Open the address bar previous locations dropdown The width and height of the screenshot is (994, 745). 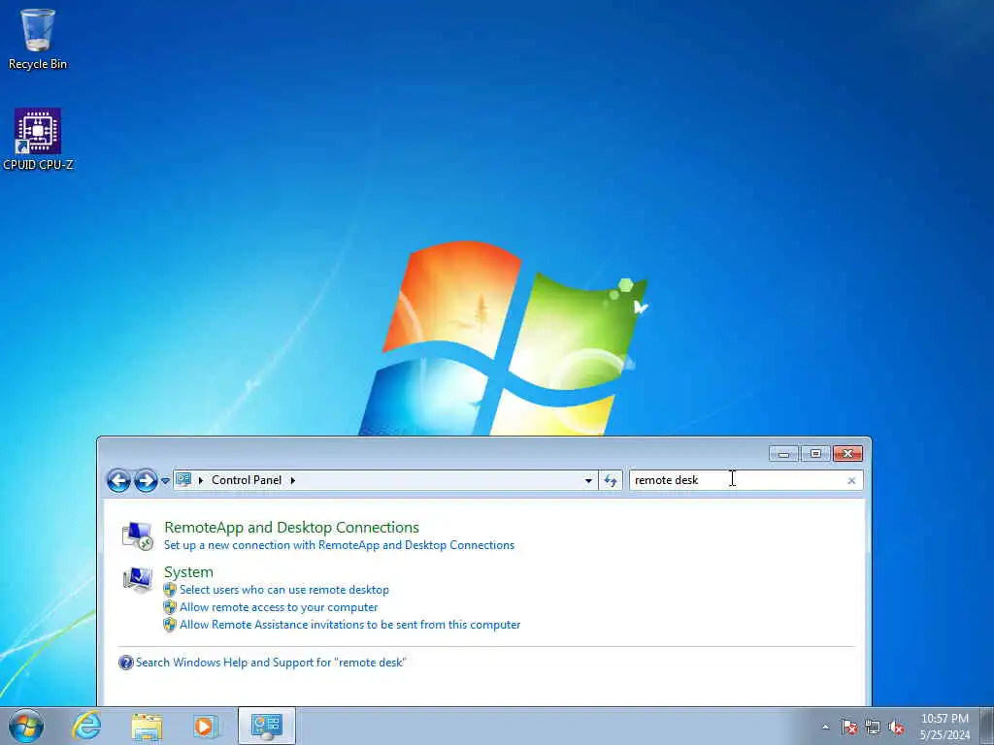click(588, 481)
